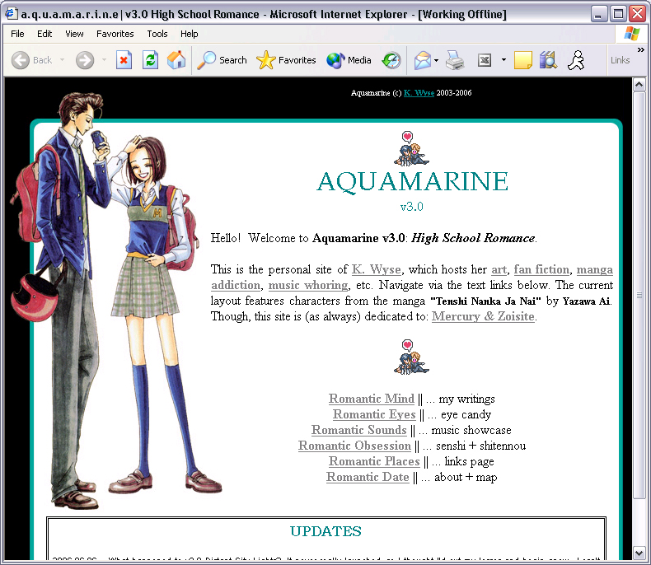Go to Home page icon
Viewport: 651px width, 565px height.
[x=176, y=61]
